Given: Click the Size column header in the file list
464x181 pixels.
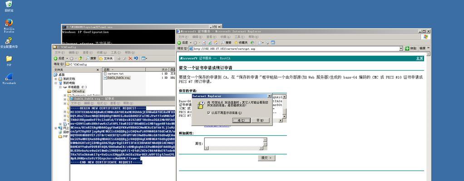Looking at the screenshot, I should 157,70.
